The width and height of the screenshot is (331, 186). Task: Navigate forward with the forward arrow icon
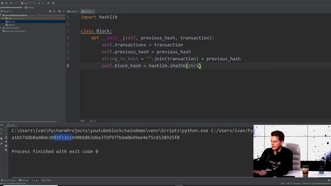(x=16, y=3)
